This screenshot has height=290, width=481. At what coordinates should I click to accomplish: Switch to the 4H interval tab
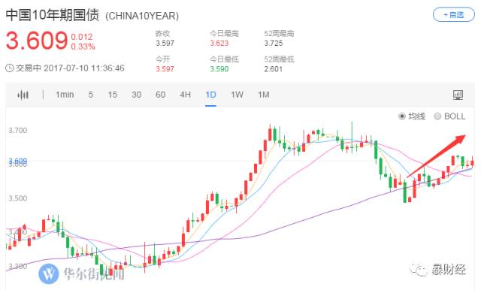186,95
